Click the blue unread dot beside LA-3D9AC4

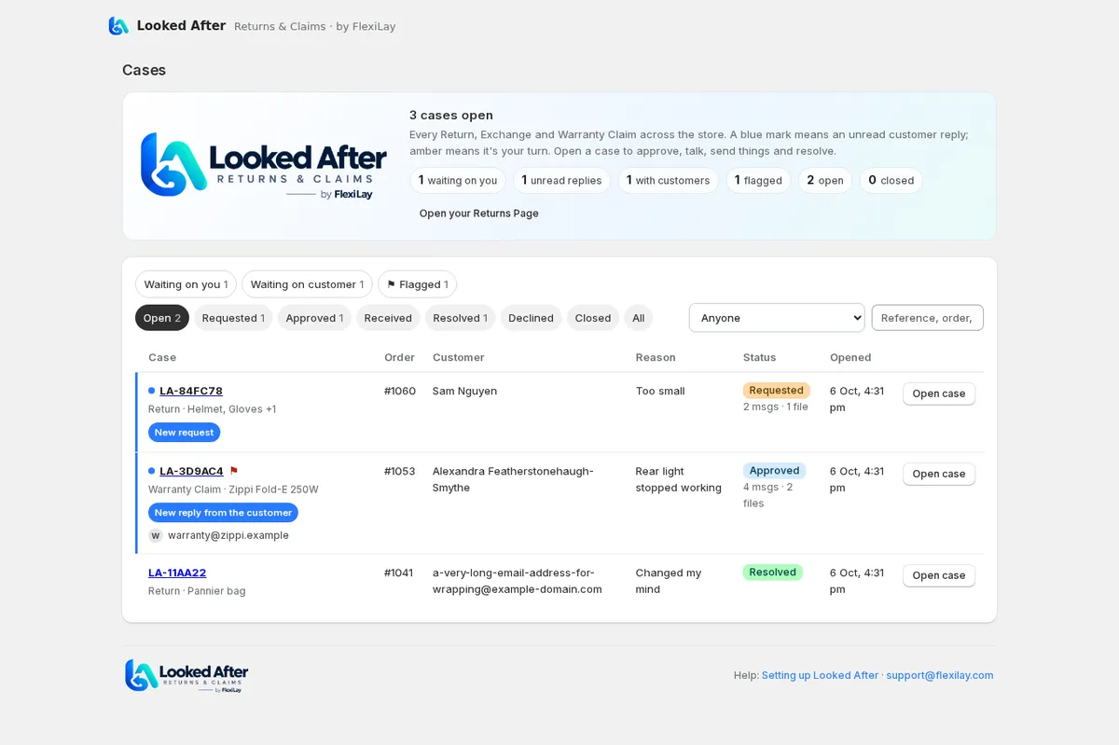pos(152,471)
